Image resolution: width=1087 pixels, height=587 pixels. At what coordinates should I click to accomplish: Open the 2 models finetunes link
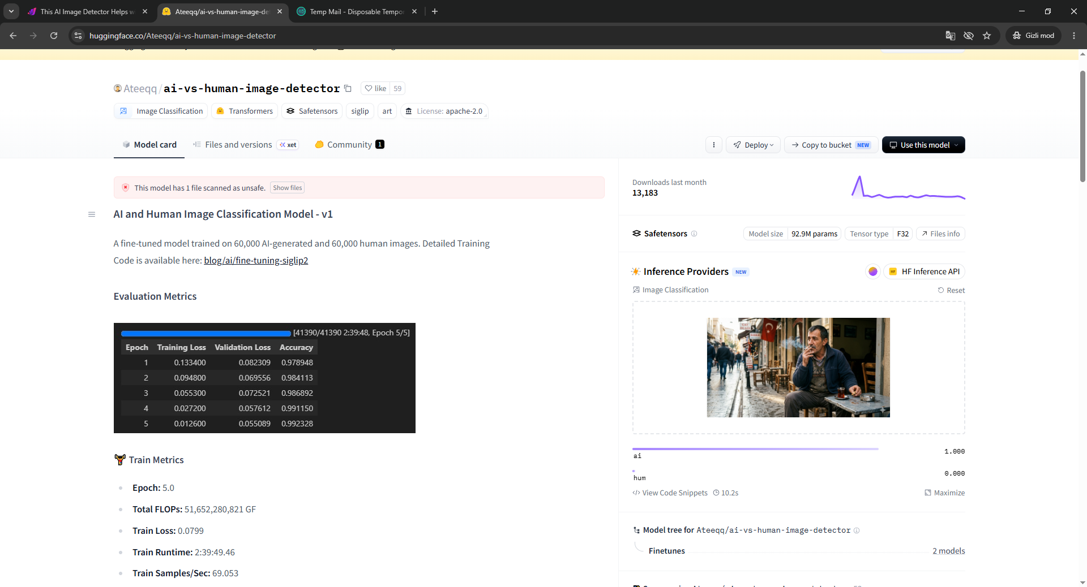coord(948,551)
